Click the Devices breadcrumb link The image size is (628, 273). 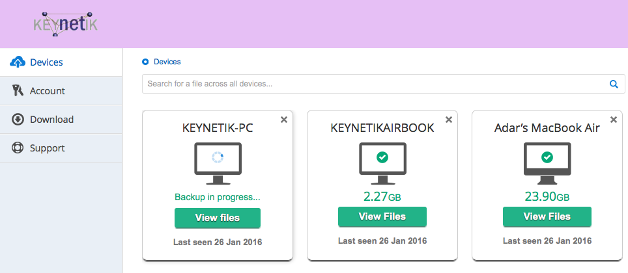[167, 62]
